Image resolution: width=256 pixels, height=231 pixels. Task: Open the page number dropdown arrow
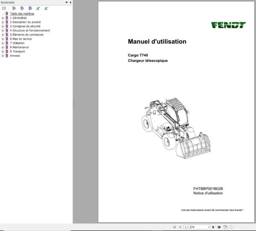(209, 227)
